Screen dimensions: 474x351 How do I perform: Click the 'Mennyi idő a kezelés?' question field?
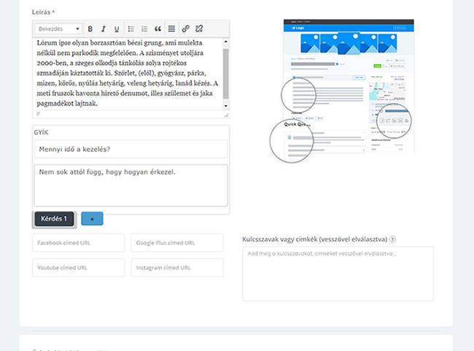pos(131,150)
